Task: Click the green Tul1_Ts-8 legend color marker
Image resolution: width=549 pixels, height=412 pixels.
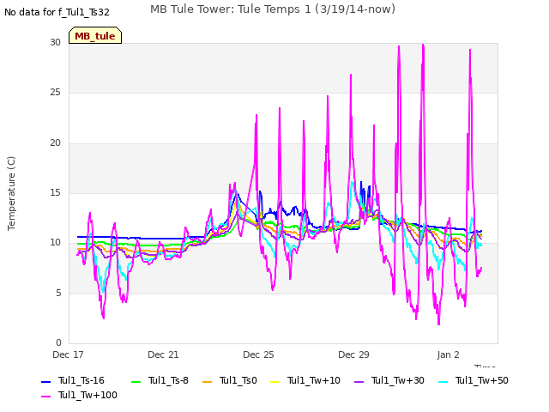Action: 136,381
